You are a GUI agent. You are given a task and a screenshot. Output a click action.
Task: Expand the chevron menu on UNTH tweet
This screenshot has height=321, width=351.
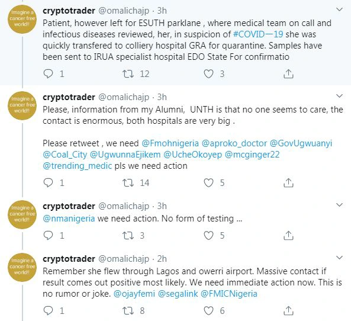click(340, 96)
